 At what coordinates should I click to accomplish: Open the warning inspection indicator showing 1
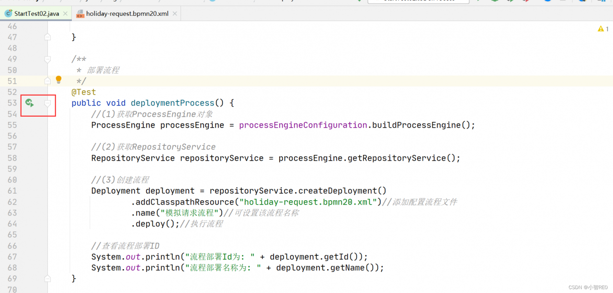tap(603, 29)
